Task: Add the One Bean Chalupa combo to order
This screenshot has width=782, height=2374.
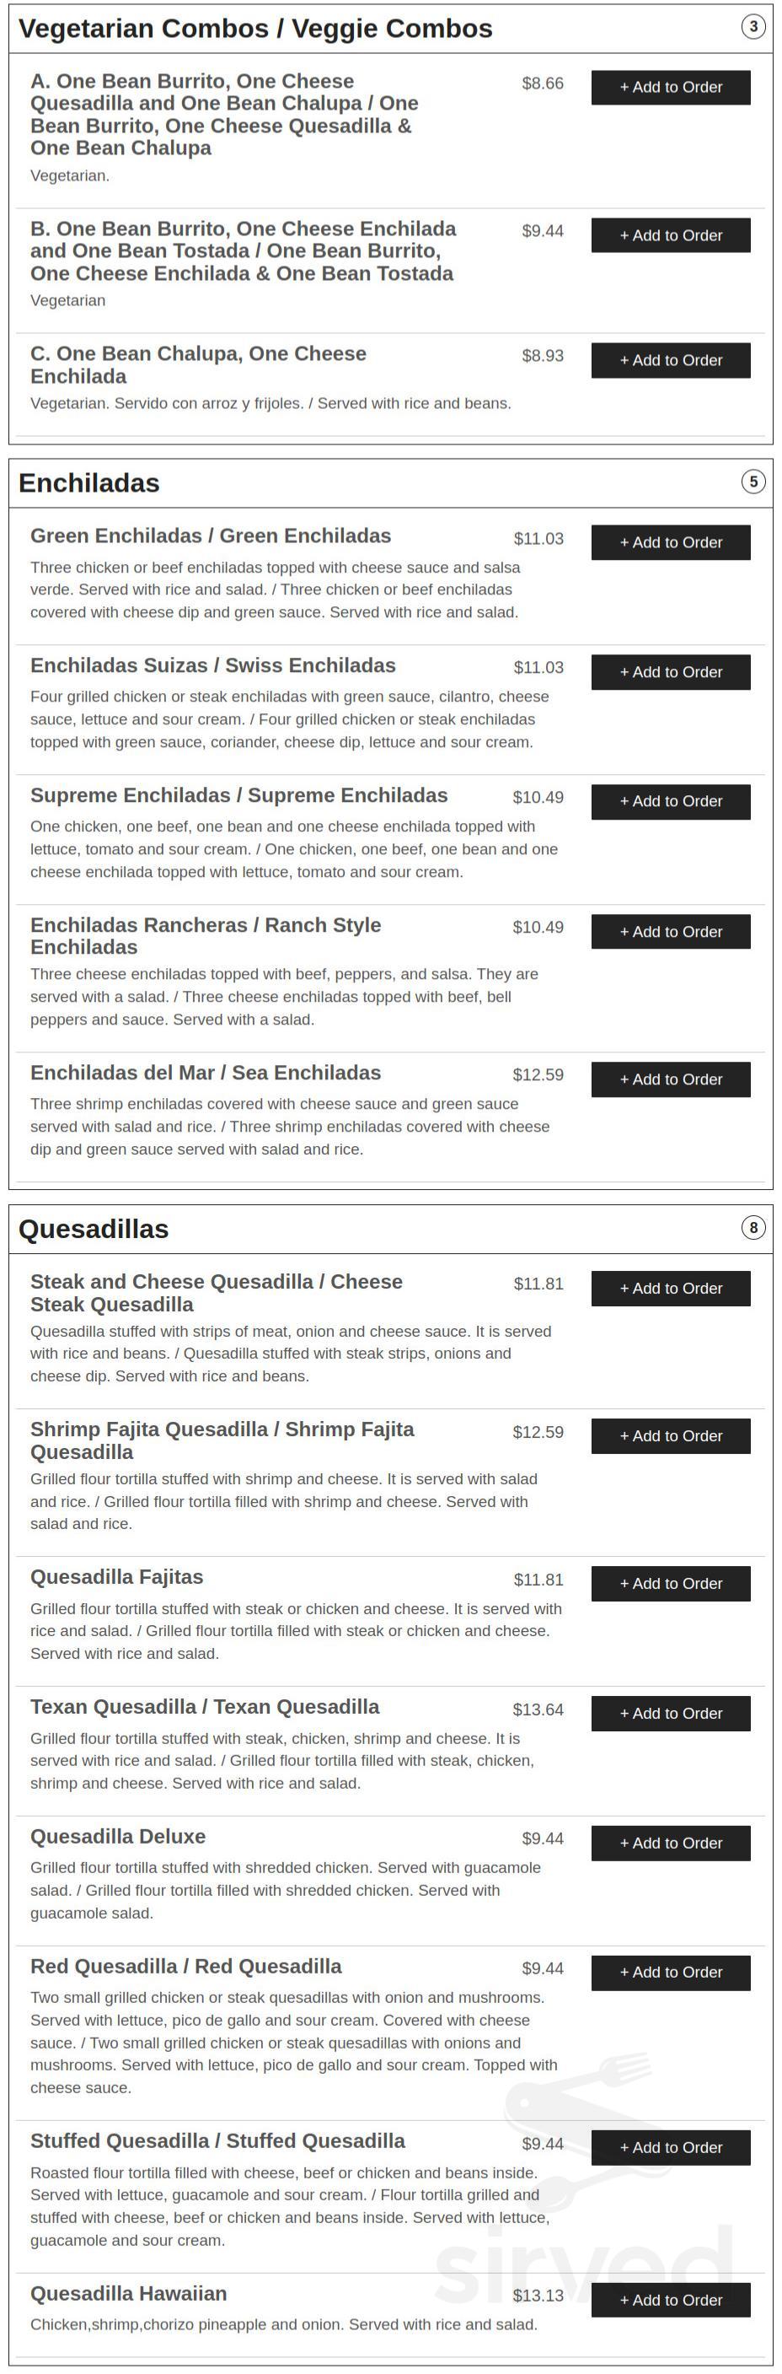Action: 670,359
